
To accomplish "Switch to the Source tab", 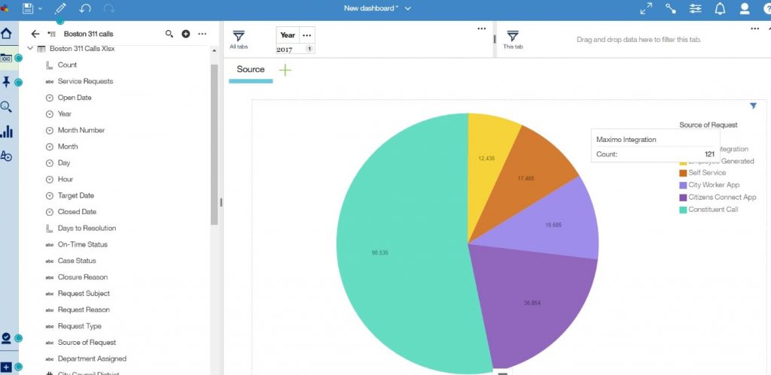I will point(251,69).
